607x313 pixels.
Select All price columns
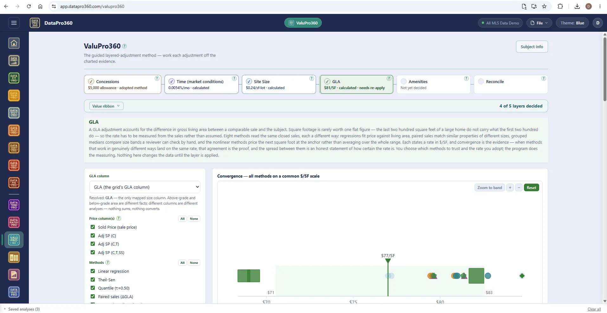183,218
